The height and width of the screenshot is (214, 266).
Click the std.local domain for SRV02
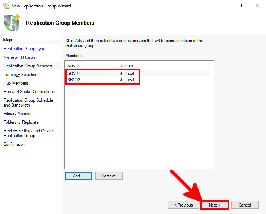click(x=127, y=79)
